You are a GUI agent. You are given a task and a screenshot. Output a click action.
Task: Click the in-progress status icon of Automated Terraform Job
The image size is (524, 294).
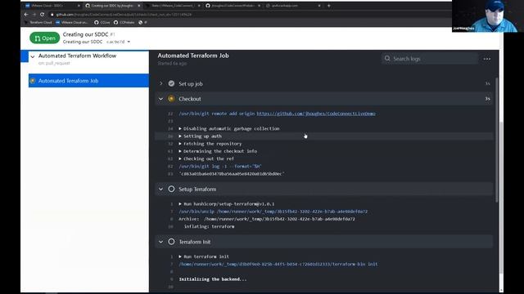click(33, 81)
